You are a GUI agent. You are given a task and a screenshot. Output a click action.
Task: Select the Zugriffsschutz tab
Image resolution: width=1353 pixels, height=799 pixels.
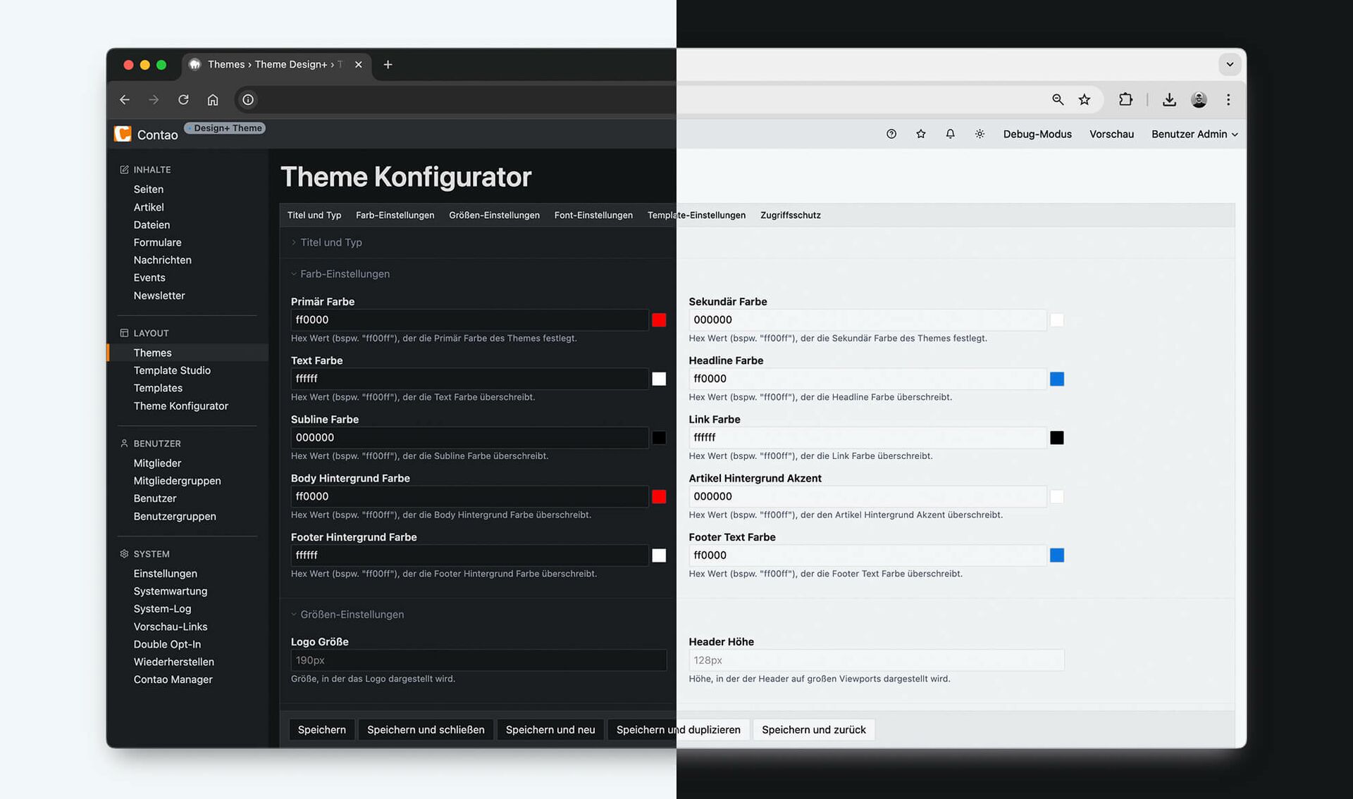click(x=790, y=215)
